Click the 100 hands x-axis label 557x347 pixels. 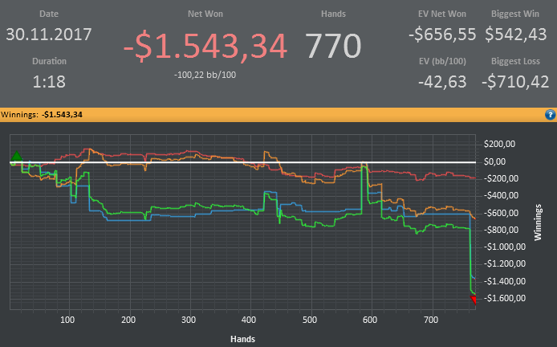pyautogui.click(x=67, y=320)
